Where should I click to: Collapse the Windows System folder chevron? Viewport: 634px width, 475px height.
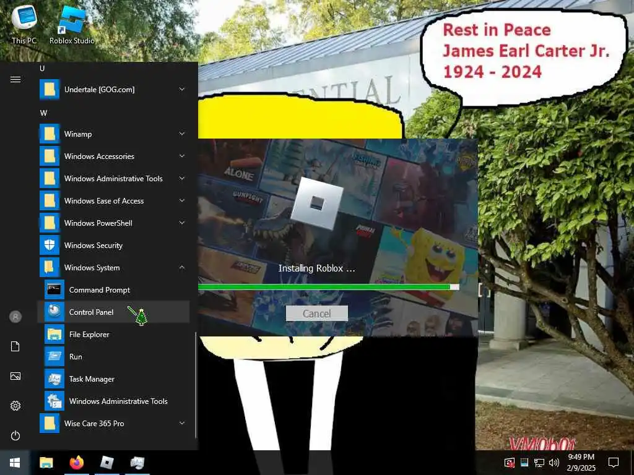click(x=182, y=267)
